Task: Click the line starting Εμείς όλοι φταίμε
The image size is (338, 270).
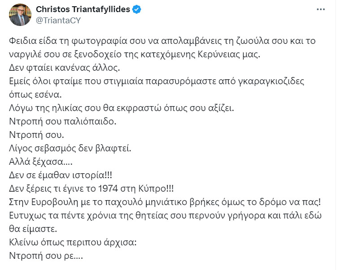Action: [157, 81]
